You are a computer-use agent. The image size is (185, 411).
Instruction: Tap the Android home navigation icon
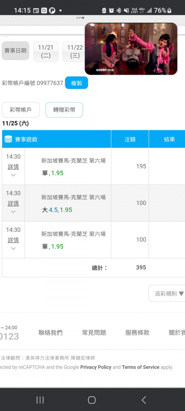pos(92,400)
